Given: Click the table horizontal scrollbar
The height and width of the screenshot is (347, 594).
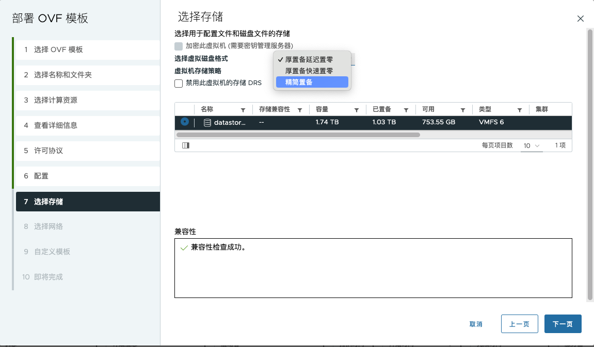Looking at the screenshot, I should coord(298,135).
